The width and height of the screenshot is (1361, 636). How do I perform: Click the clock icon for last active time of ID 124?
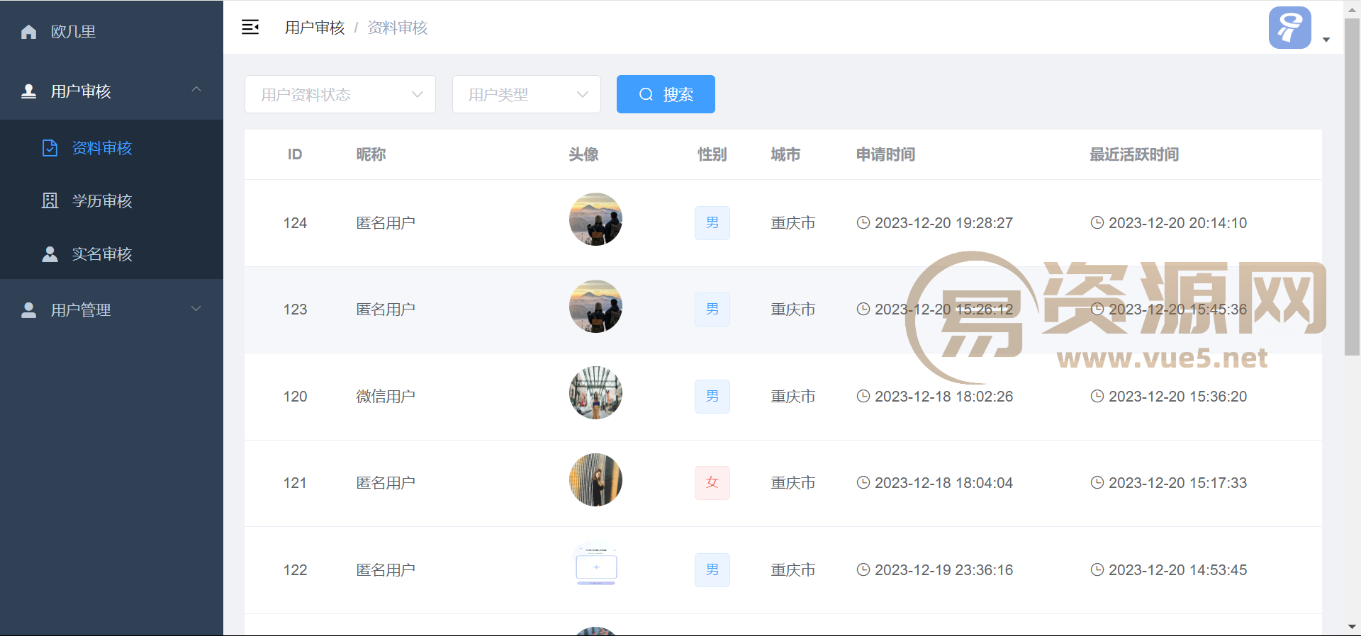[x=1097, y=222]
